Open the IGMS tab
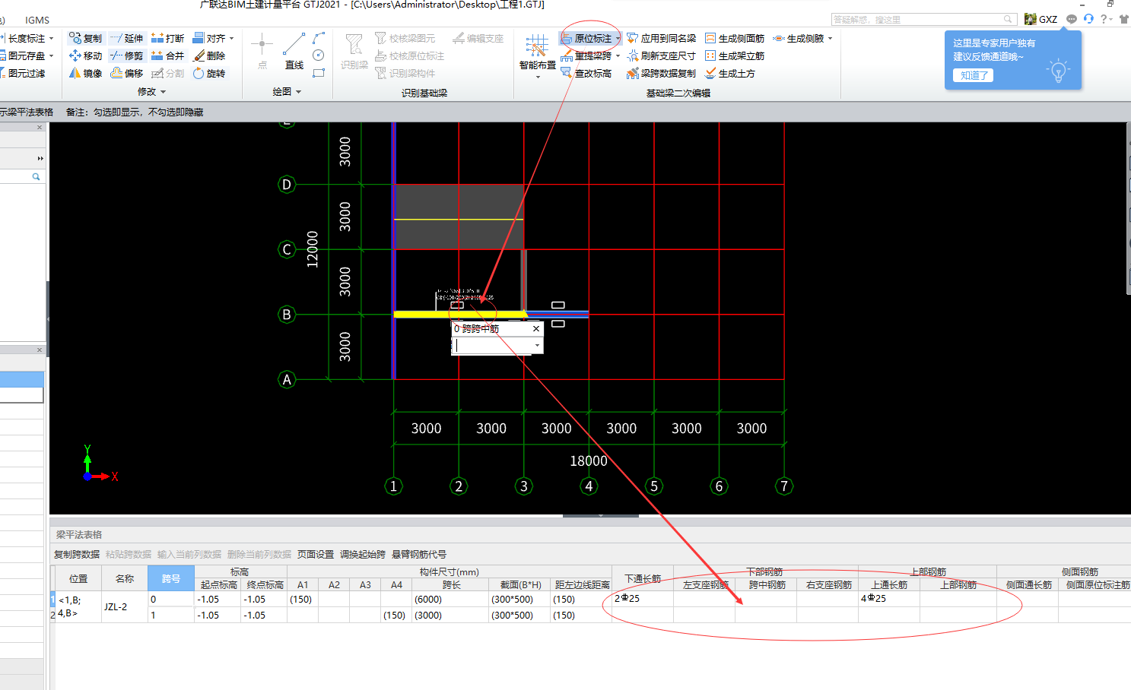This screenshot has width=1131, height=690. click(x=37, y=20)
